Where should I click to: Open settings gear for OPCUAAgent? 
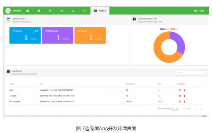[180, 102]
